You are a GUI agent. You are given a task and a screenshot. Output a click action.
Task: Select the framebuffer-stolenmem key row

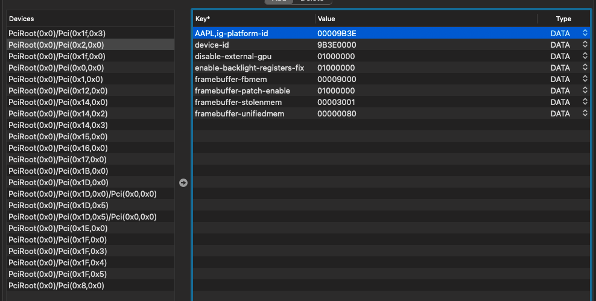click(238, 103)
